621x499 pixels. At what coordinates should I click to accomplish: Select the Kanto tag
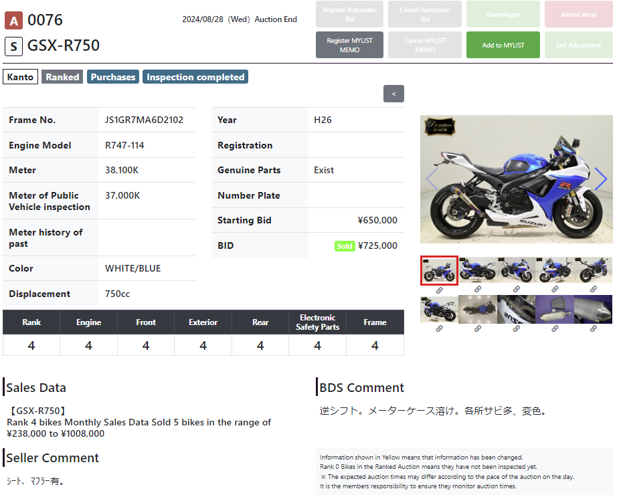coord(20,77)
